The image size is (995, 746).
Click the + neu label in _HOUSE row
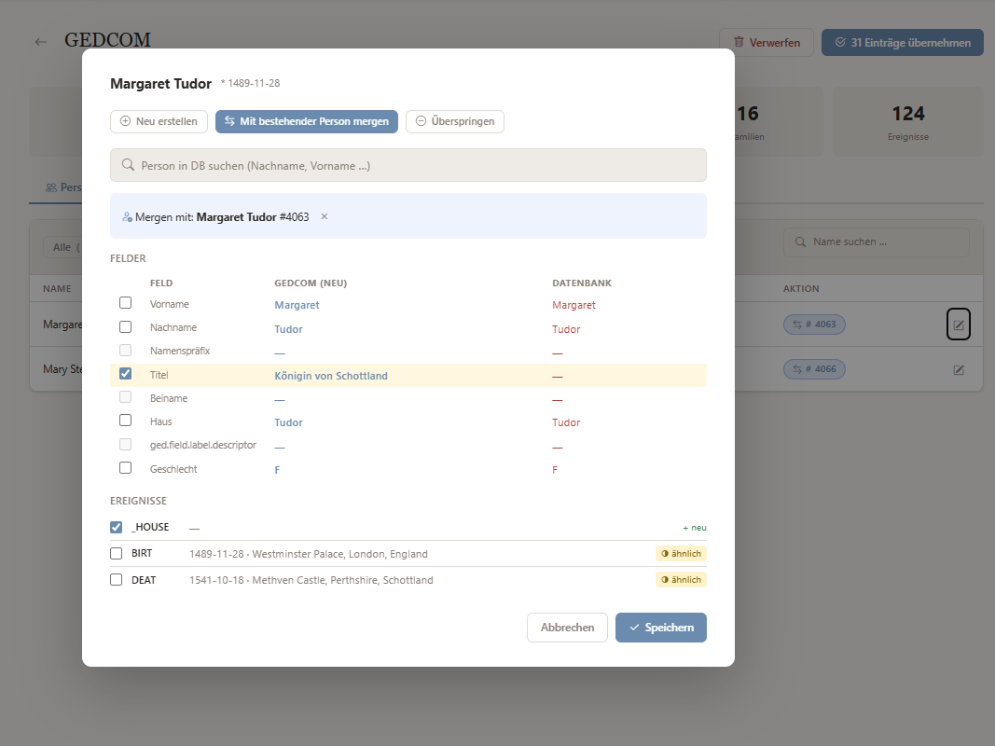(694, 528)
